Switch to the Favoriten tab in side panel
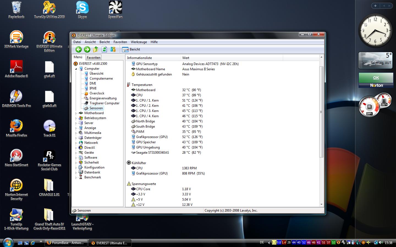Viewport: 396px width, 247px height. pos(94,58)
